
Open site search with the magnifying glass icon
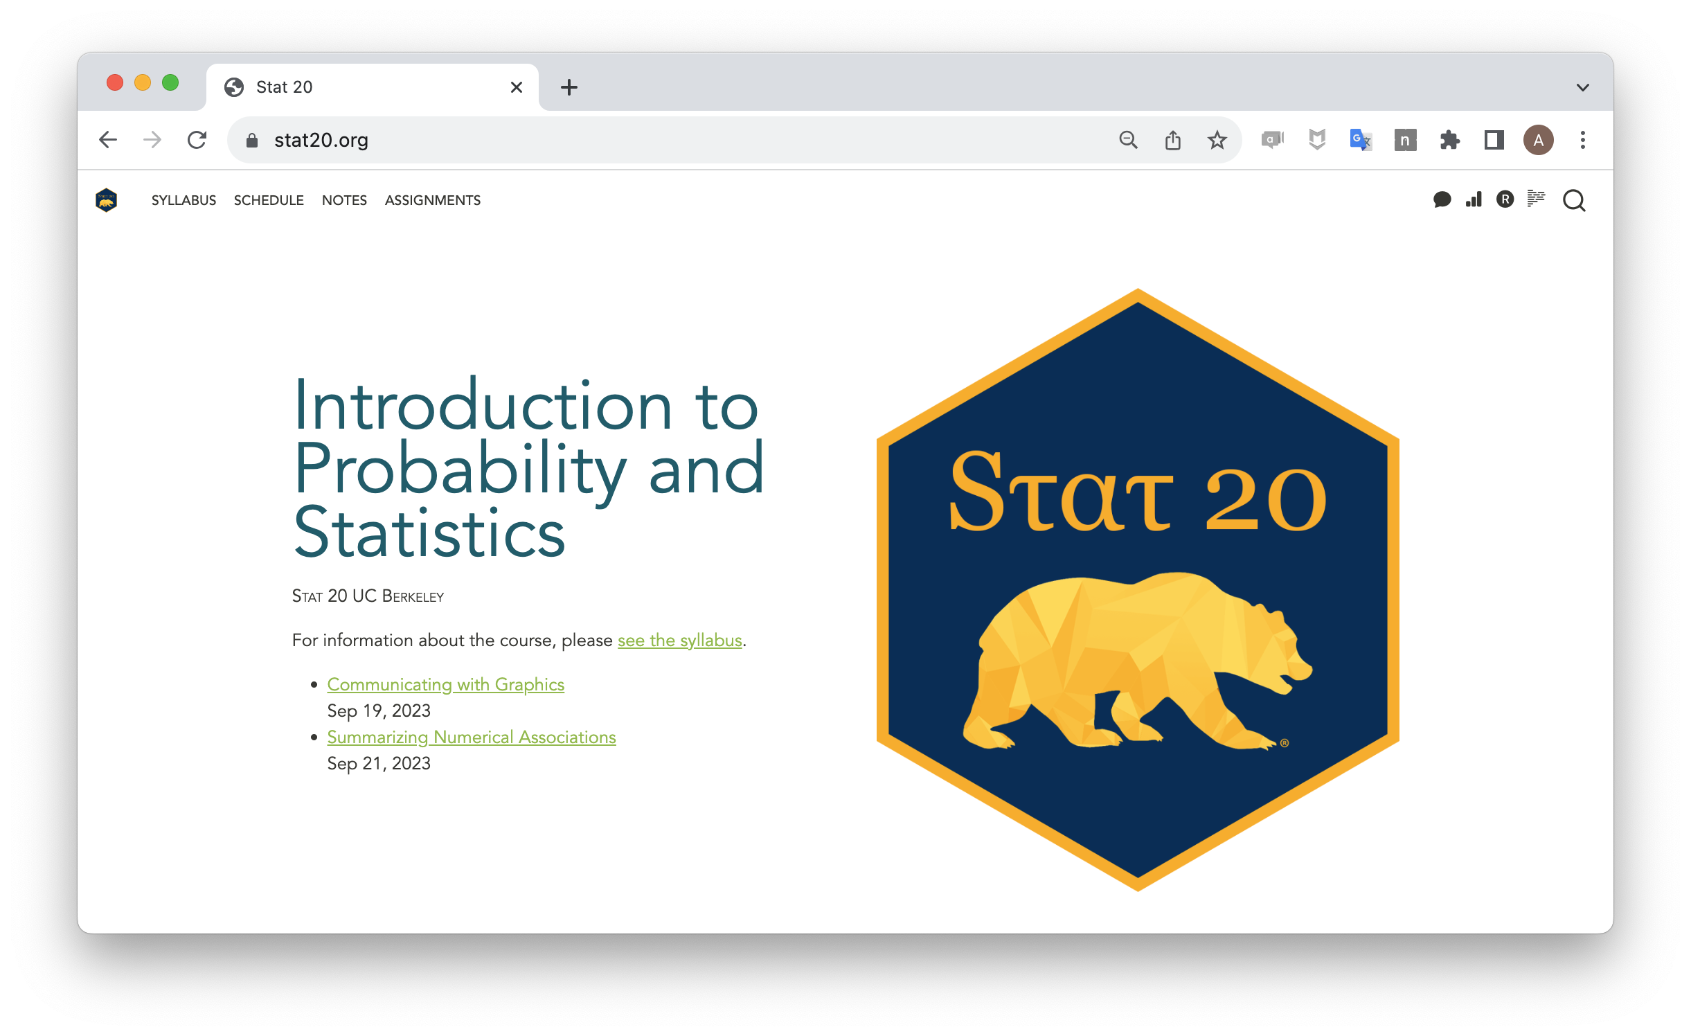click(1573, 200)
